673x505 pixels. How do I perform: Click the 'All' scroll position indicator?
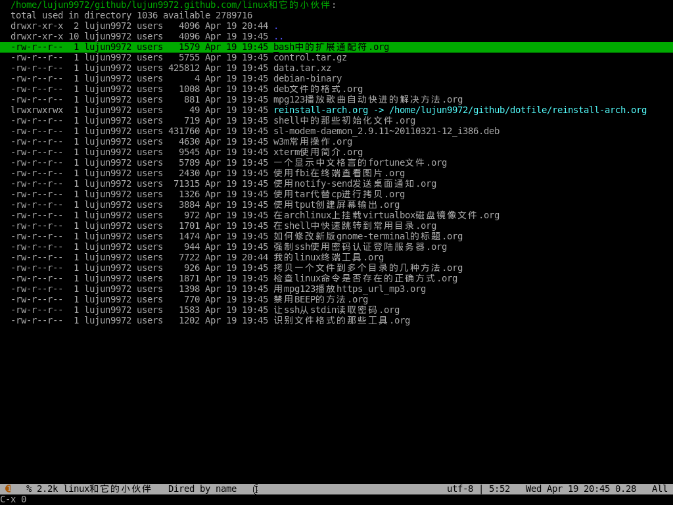click(x=659, y=489)
